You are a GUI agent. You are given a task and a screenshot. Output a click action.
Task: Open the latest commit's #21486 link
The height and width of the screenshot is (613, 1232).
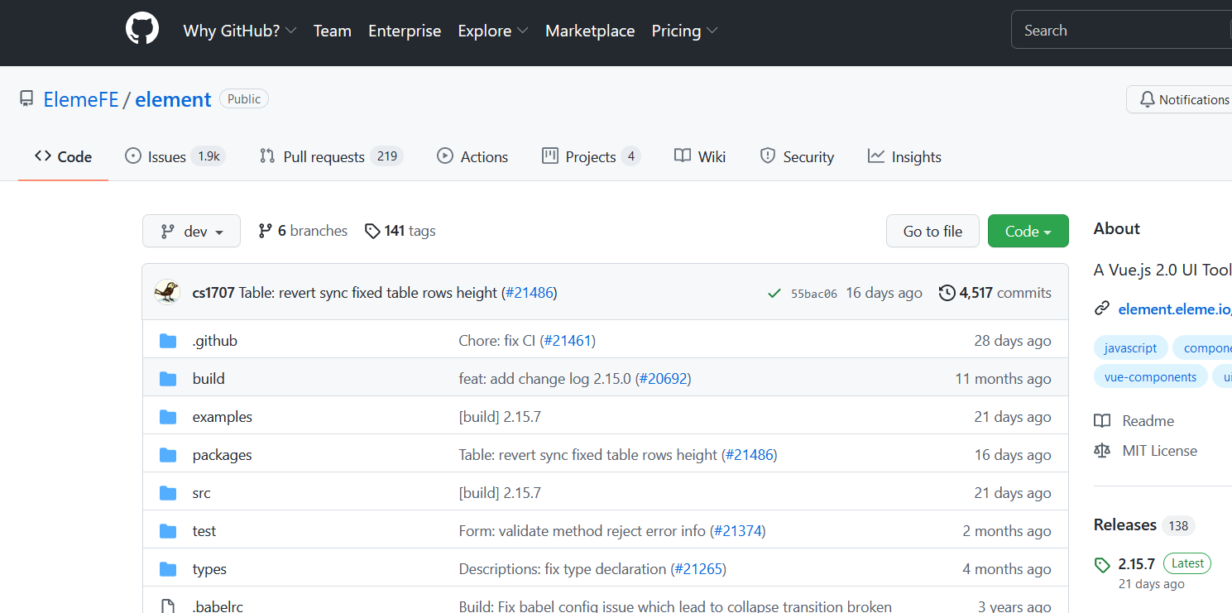pos(530,293)
